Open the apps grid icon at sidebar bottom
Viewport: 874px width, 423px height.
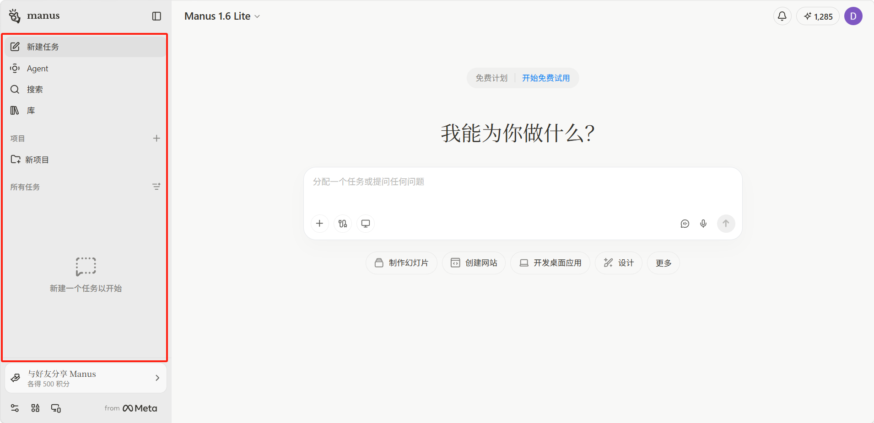[35, 408]
